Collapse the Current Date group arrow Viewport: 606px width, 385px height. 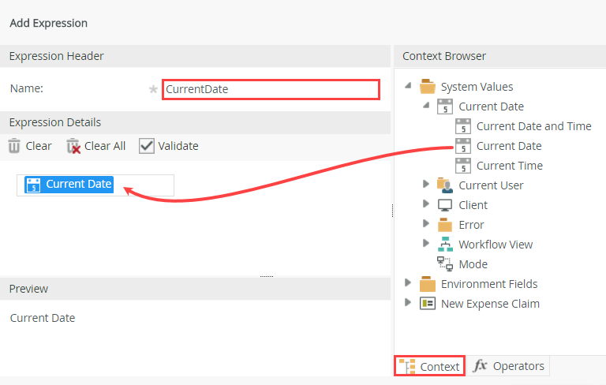tap(426, 107)
